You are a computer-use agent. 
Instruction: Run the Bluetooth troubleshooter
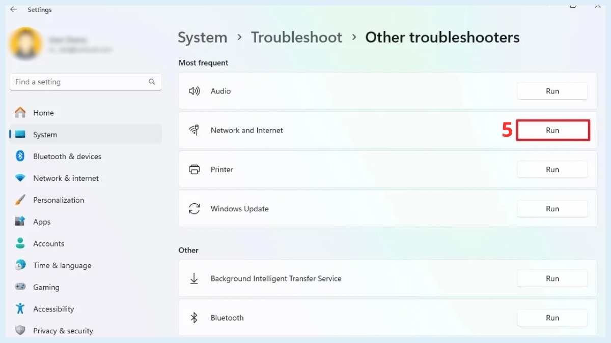552,318
